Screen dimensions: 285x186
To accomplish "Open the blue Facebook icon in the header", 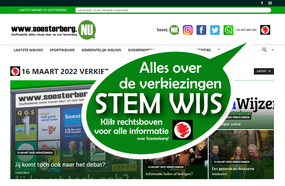I will [201, 30].
